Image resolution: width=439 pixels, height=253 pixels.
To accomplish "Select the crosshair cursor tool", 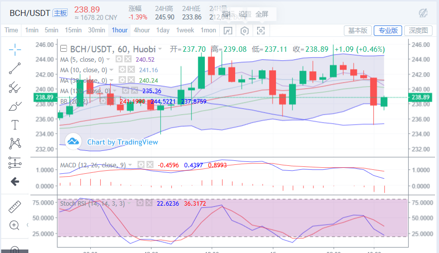I will click(15, 50).
